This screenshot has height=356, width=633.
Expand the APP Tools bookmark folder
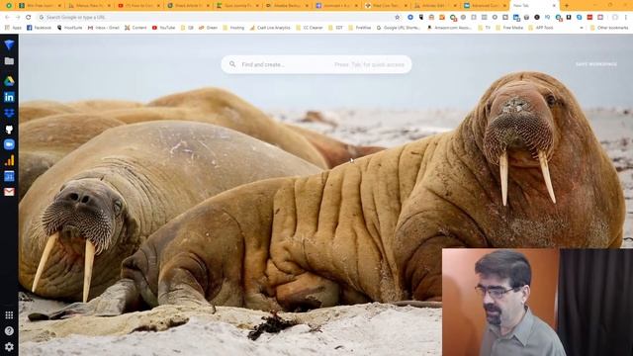(x=541, y=28)
